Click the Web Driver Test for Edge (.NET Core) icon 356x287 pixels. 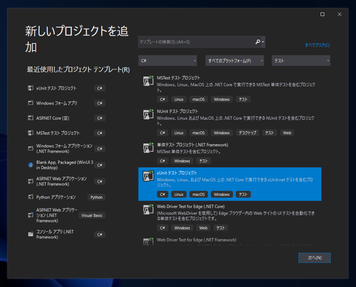(148, 209)
